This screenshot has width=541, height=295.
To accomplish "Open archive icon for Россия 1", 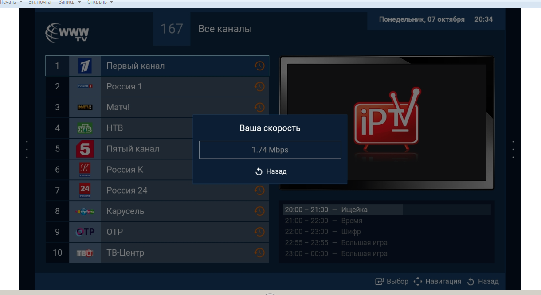I will pos(259,87).
